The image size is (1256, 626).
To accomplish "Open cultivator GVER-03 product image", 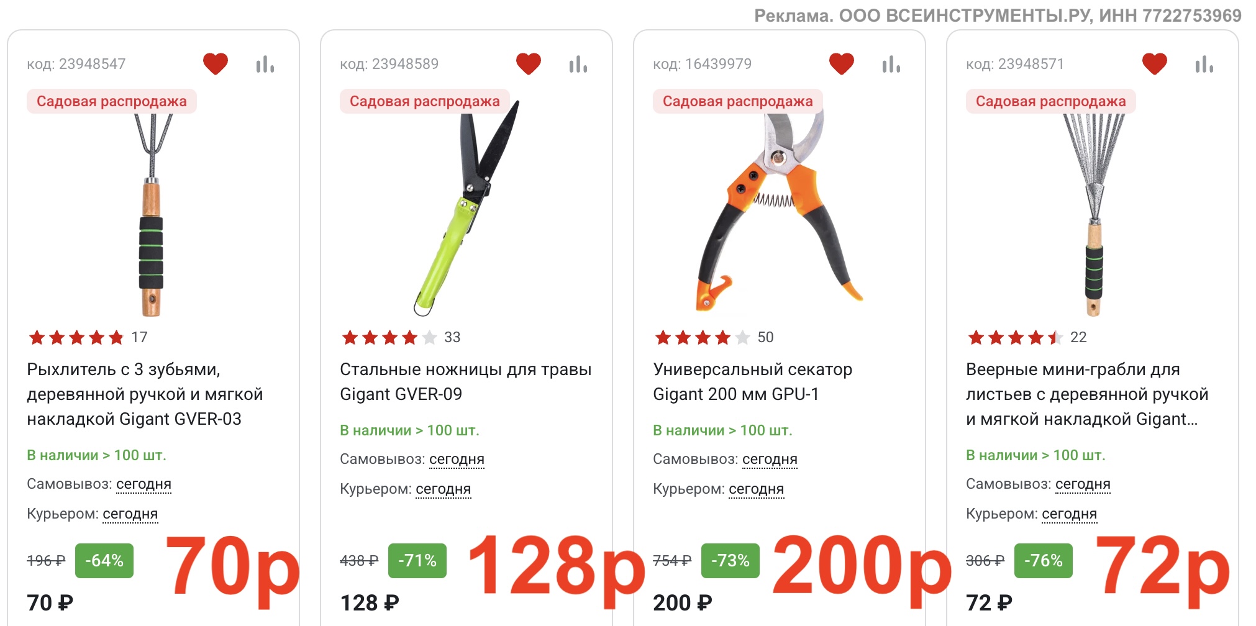I will 152,214.
